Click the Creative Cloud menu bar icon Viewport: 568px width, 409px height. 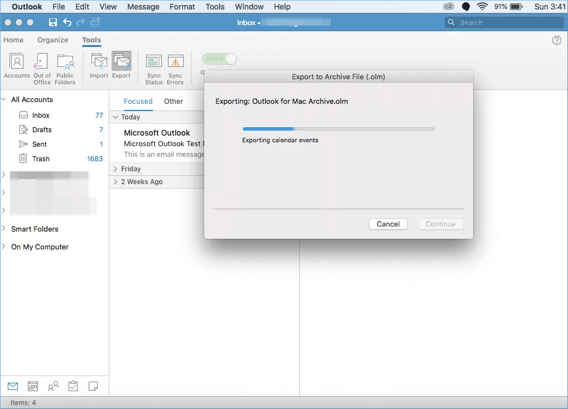coord(449,7)
